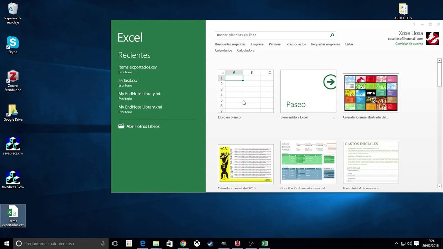Click the network icon in system tray
443x249 pixels.
click(403, 243)
